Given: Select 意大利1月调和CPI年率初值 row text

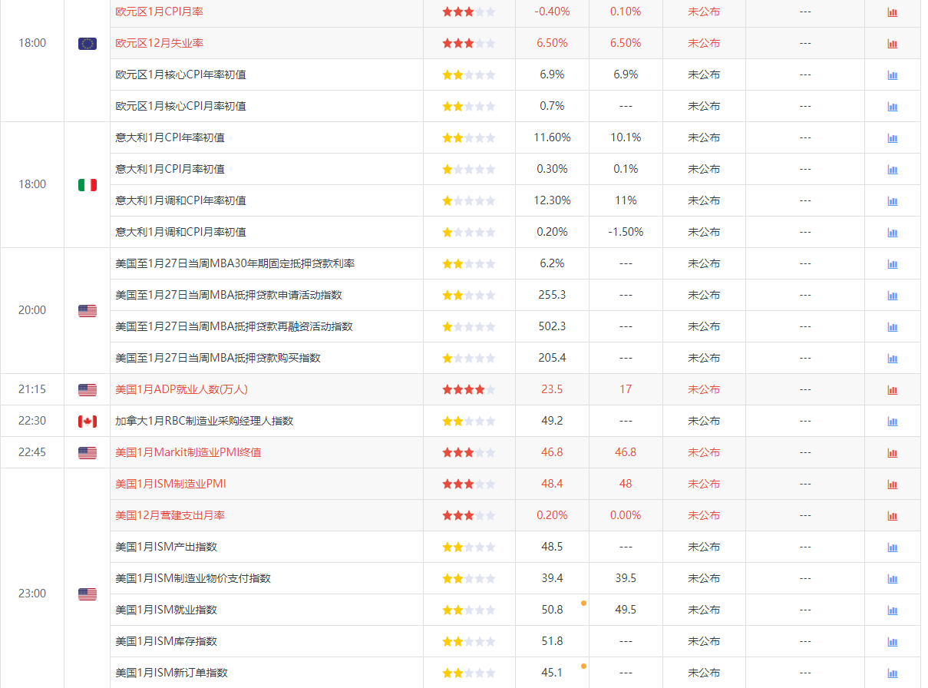Looking at the screenshot, I should (180, 200).
